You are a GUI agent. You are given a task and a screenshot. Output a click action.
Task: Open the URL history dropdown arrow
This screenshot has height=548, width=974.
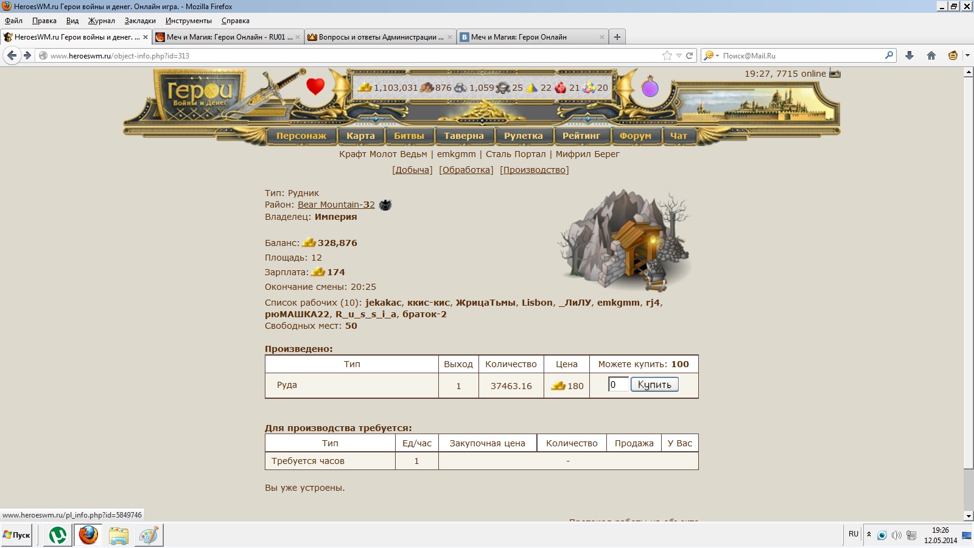679,55
